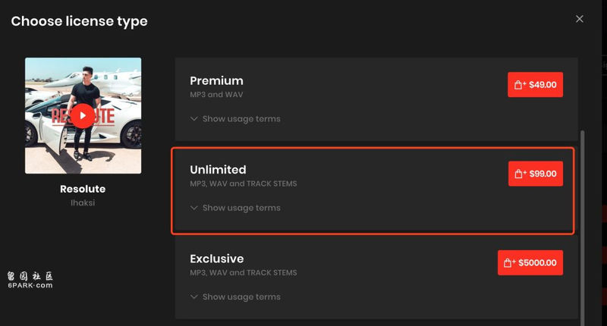
Task: Expand Unlimited license usage terms
Action: click(x=235, y=208)
